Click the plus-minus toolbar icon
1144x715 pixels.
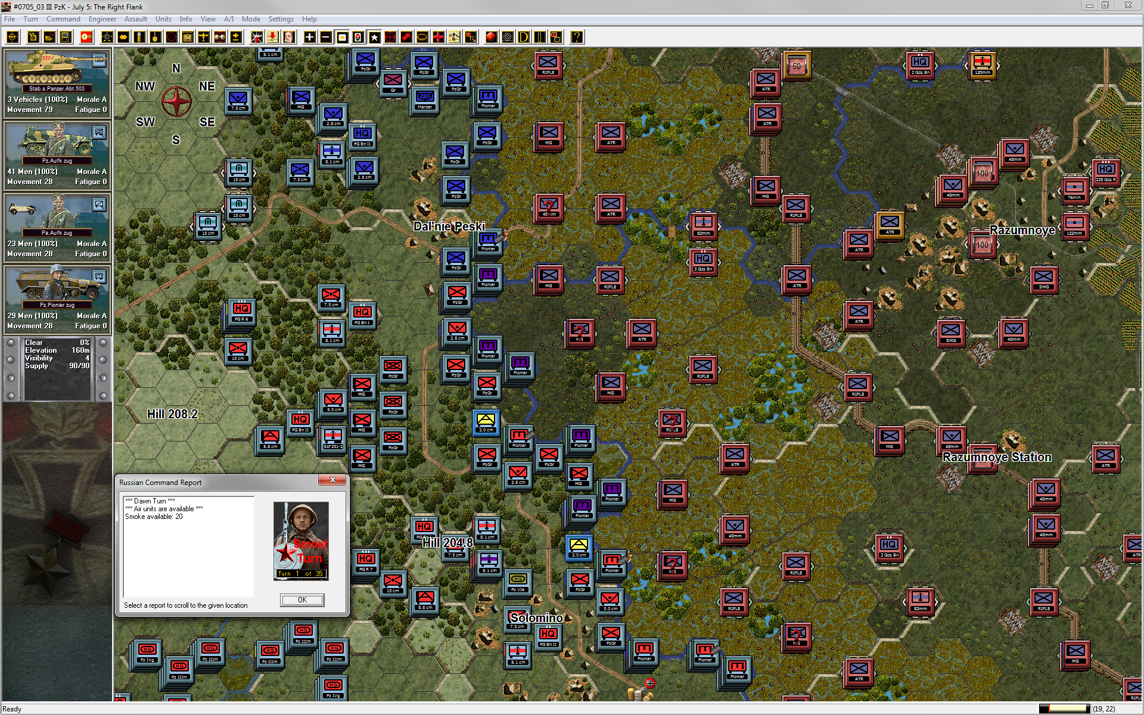click(x=236, y=37)
